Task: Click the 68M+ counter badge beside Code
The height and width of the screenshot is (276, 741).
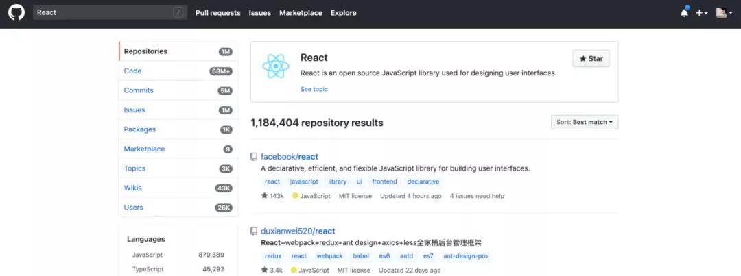Action: [x=221, y=71]
